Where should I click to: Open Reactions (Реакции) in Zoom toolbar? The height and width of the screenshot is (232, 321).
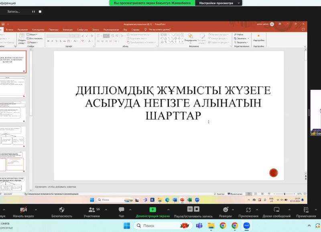pyautogui.click(x=225, y=210)
